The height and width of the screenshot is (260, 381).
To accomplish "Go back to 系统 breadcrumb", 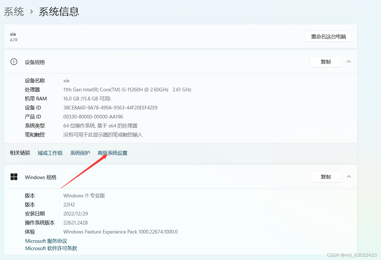I will 14,12.
